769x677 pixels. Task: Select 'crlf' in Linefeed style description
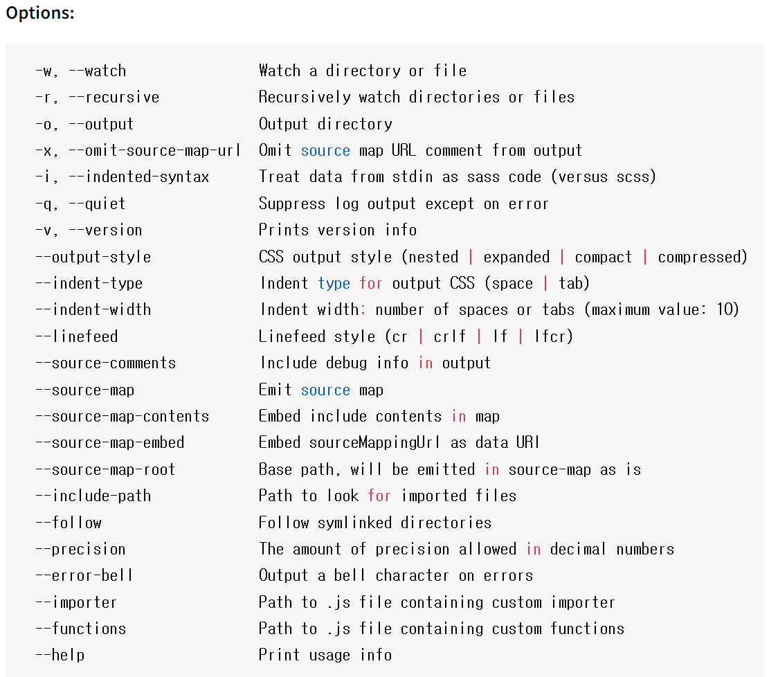coord(450,336)
